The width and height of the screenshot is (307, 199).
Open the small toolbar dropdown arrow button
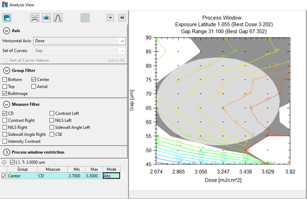pyautogui.click(x=110, y=18)
